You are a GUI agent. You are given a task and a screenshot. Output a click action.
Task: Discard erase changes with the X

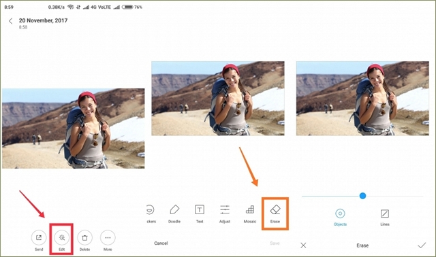303,245
